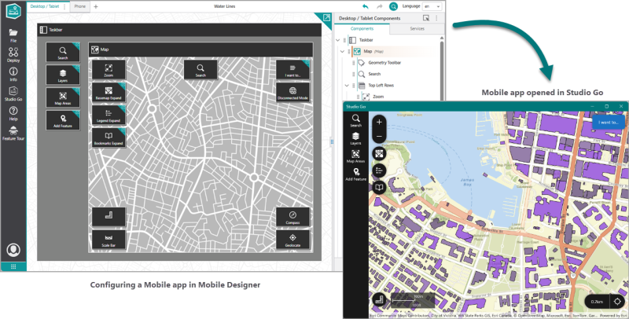Switch to the Components tab
This screenshot has height=319, width=629.
click(x=362, y=29)
